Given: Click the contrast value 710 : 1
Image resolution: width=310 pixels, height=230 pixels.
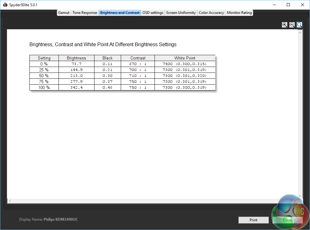Looking at the screenshot, I should [x=138, y=76].
